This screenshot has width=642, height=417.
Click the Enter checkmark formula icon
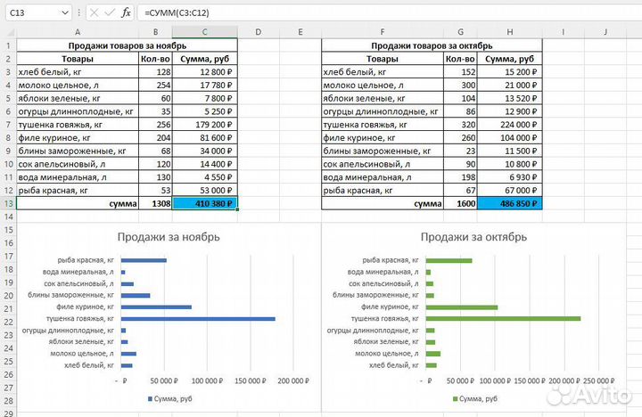109,12
